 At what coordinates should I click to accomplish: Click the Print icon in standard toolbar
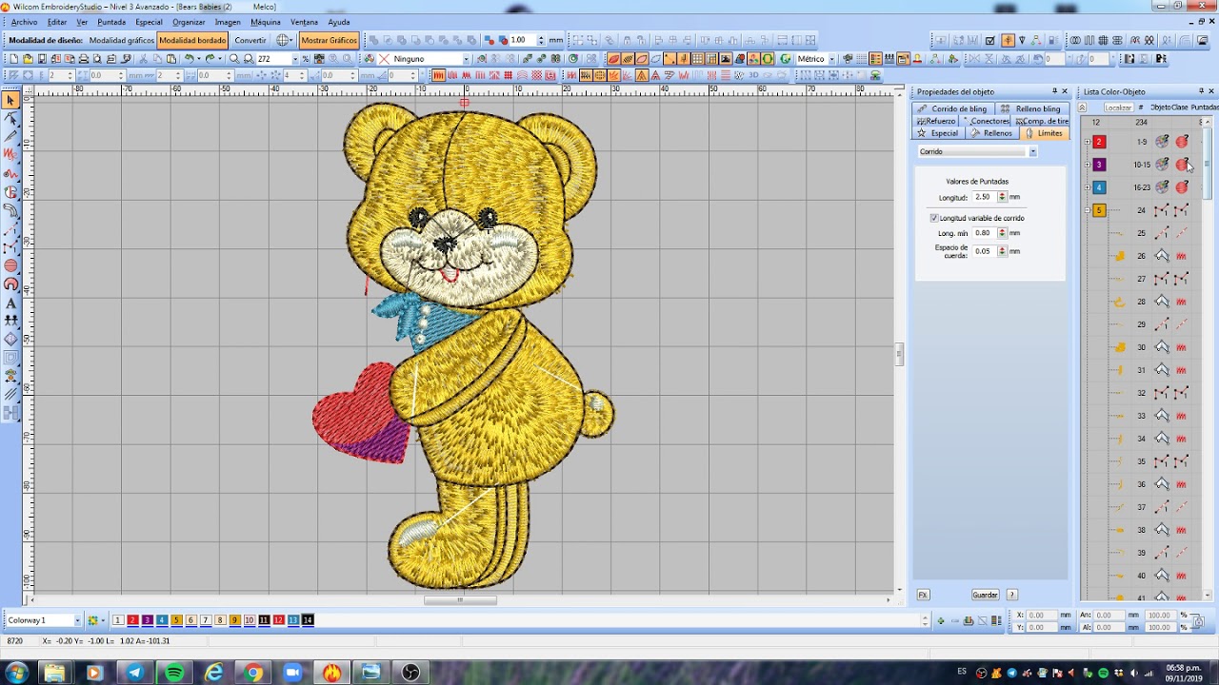coord(84,59)
